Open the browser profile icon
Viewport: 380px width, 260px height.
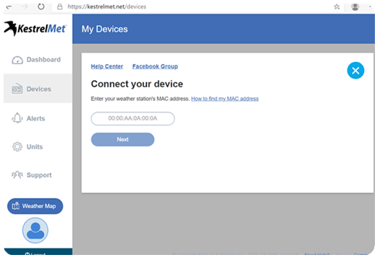[355, 6]
